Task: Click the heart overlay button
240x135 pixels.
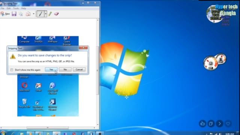Action: (228, 123)
